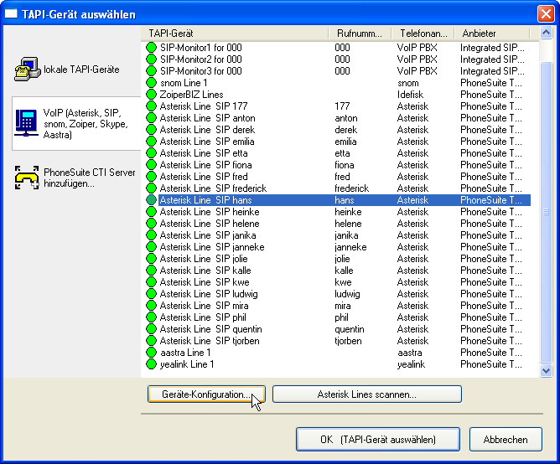Click green status icon beside ZoiperBIZ Lines
The image size is (560, 464).
[152, 95]
